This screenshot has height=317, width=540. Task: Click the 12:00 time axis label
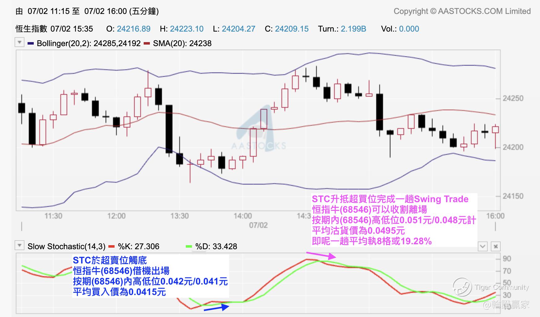coord(116,216)
